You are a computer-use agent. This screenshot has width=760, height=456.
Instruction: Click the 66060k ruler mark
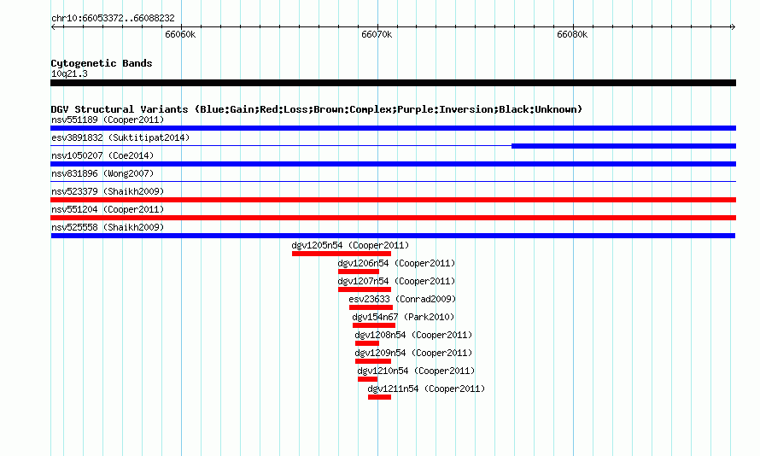click(180, 34)
